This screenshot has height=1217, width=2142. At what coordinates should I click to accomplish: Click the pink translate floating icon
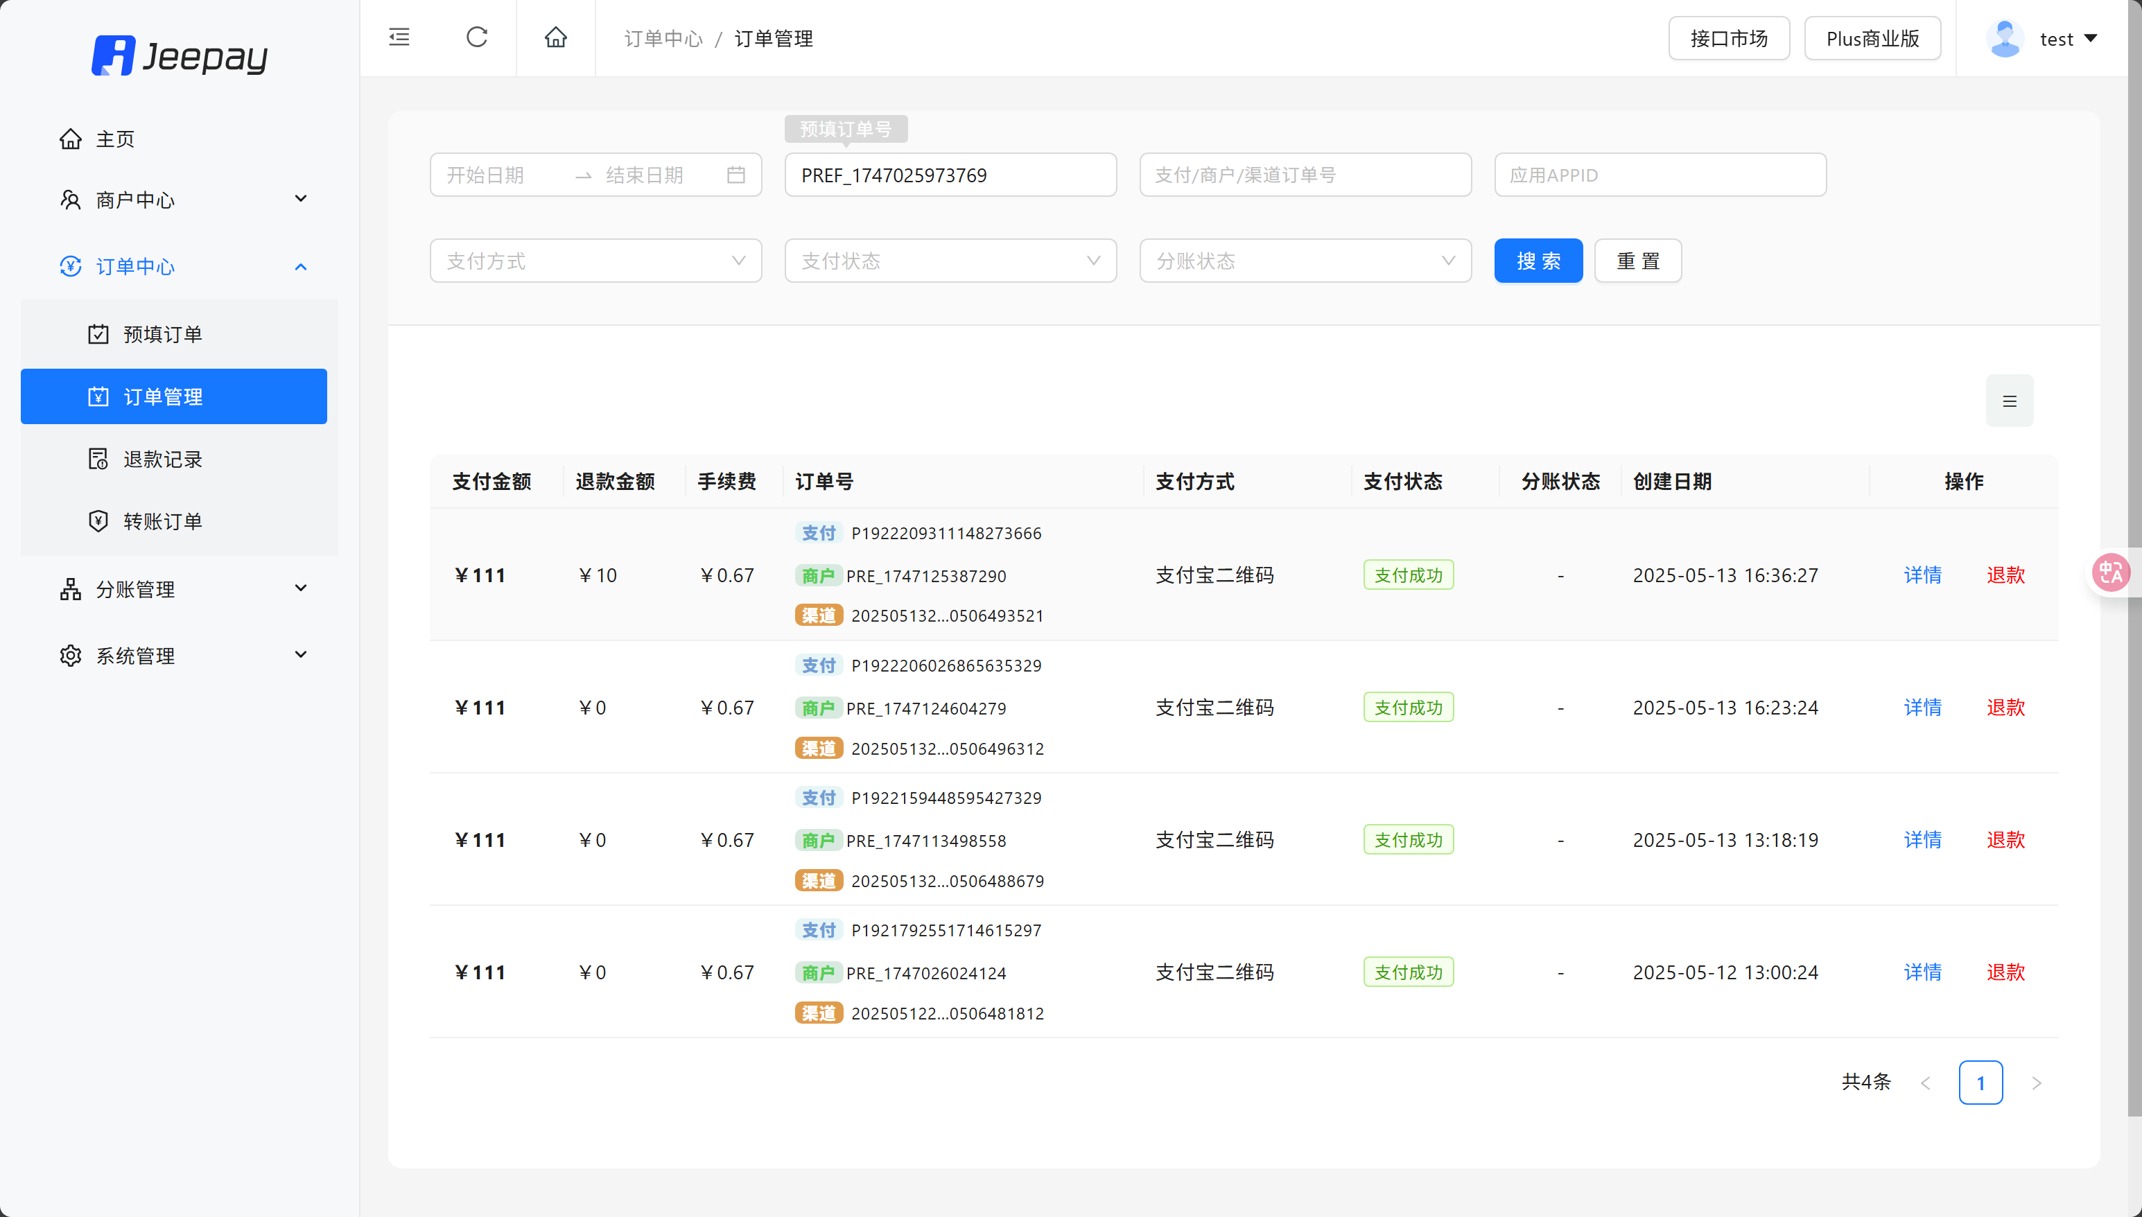2110,572
